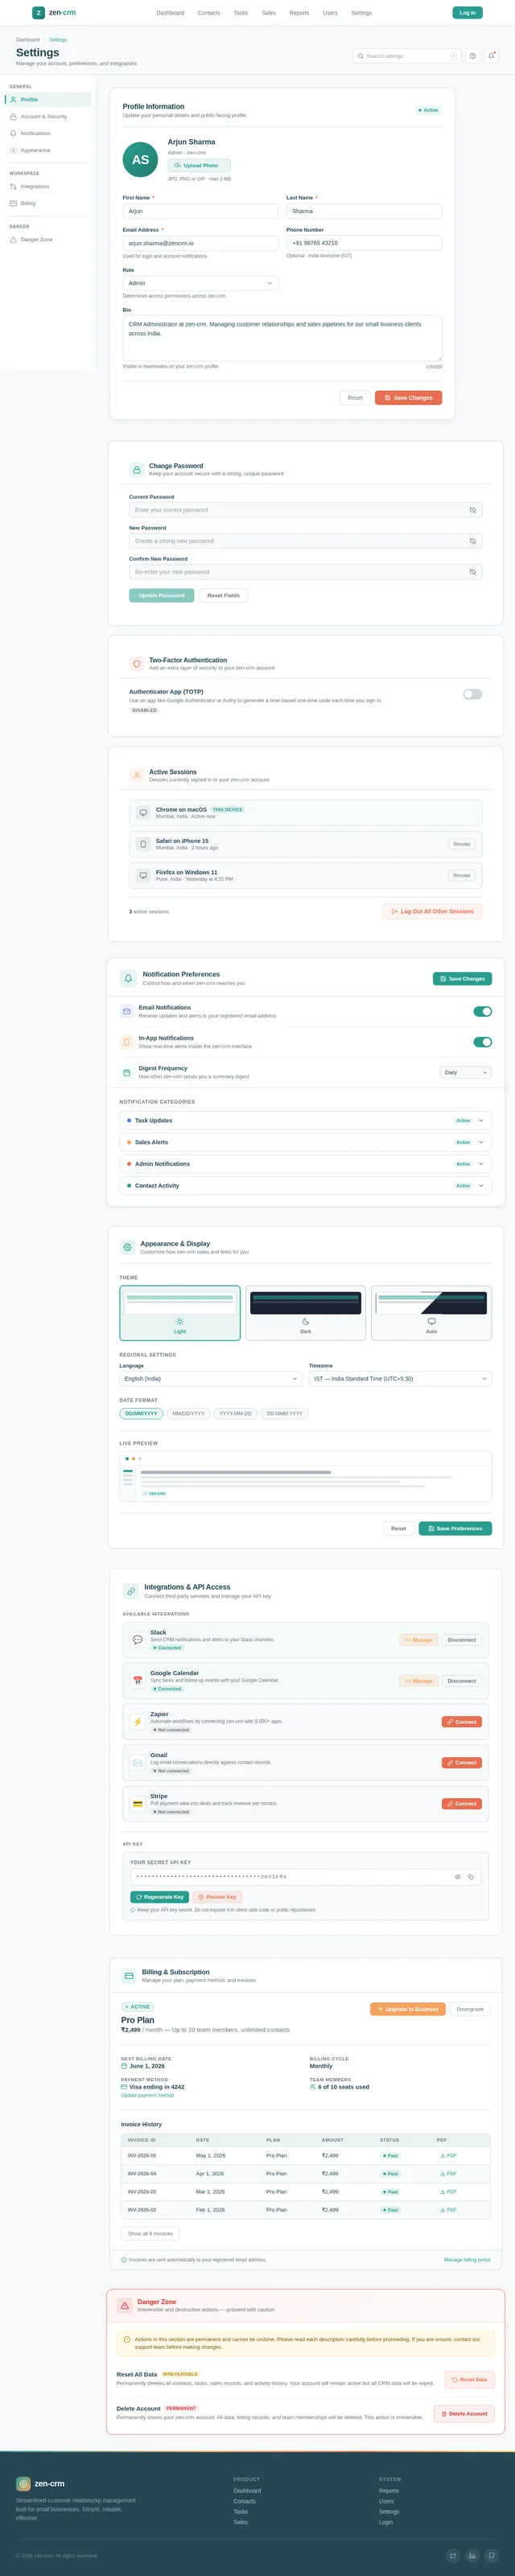Disable In-App Notifications switch
The height and width of the screenshot is (2576, 515).
click(482, 1042)
